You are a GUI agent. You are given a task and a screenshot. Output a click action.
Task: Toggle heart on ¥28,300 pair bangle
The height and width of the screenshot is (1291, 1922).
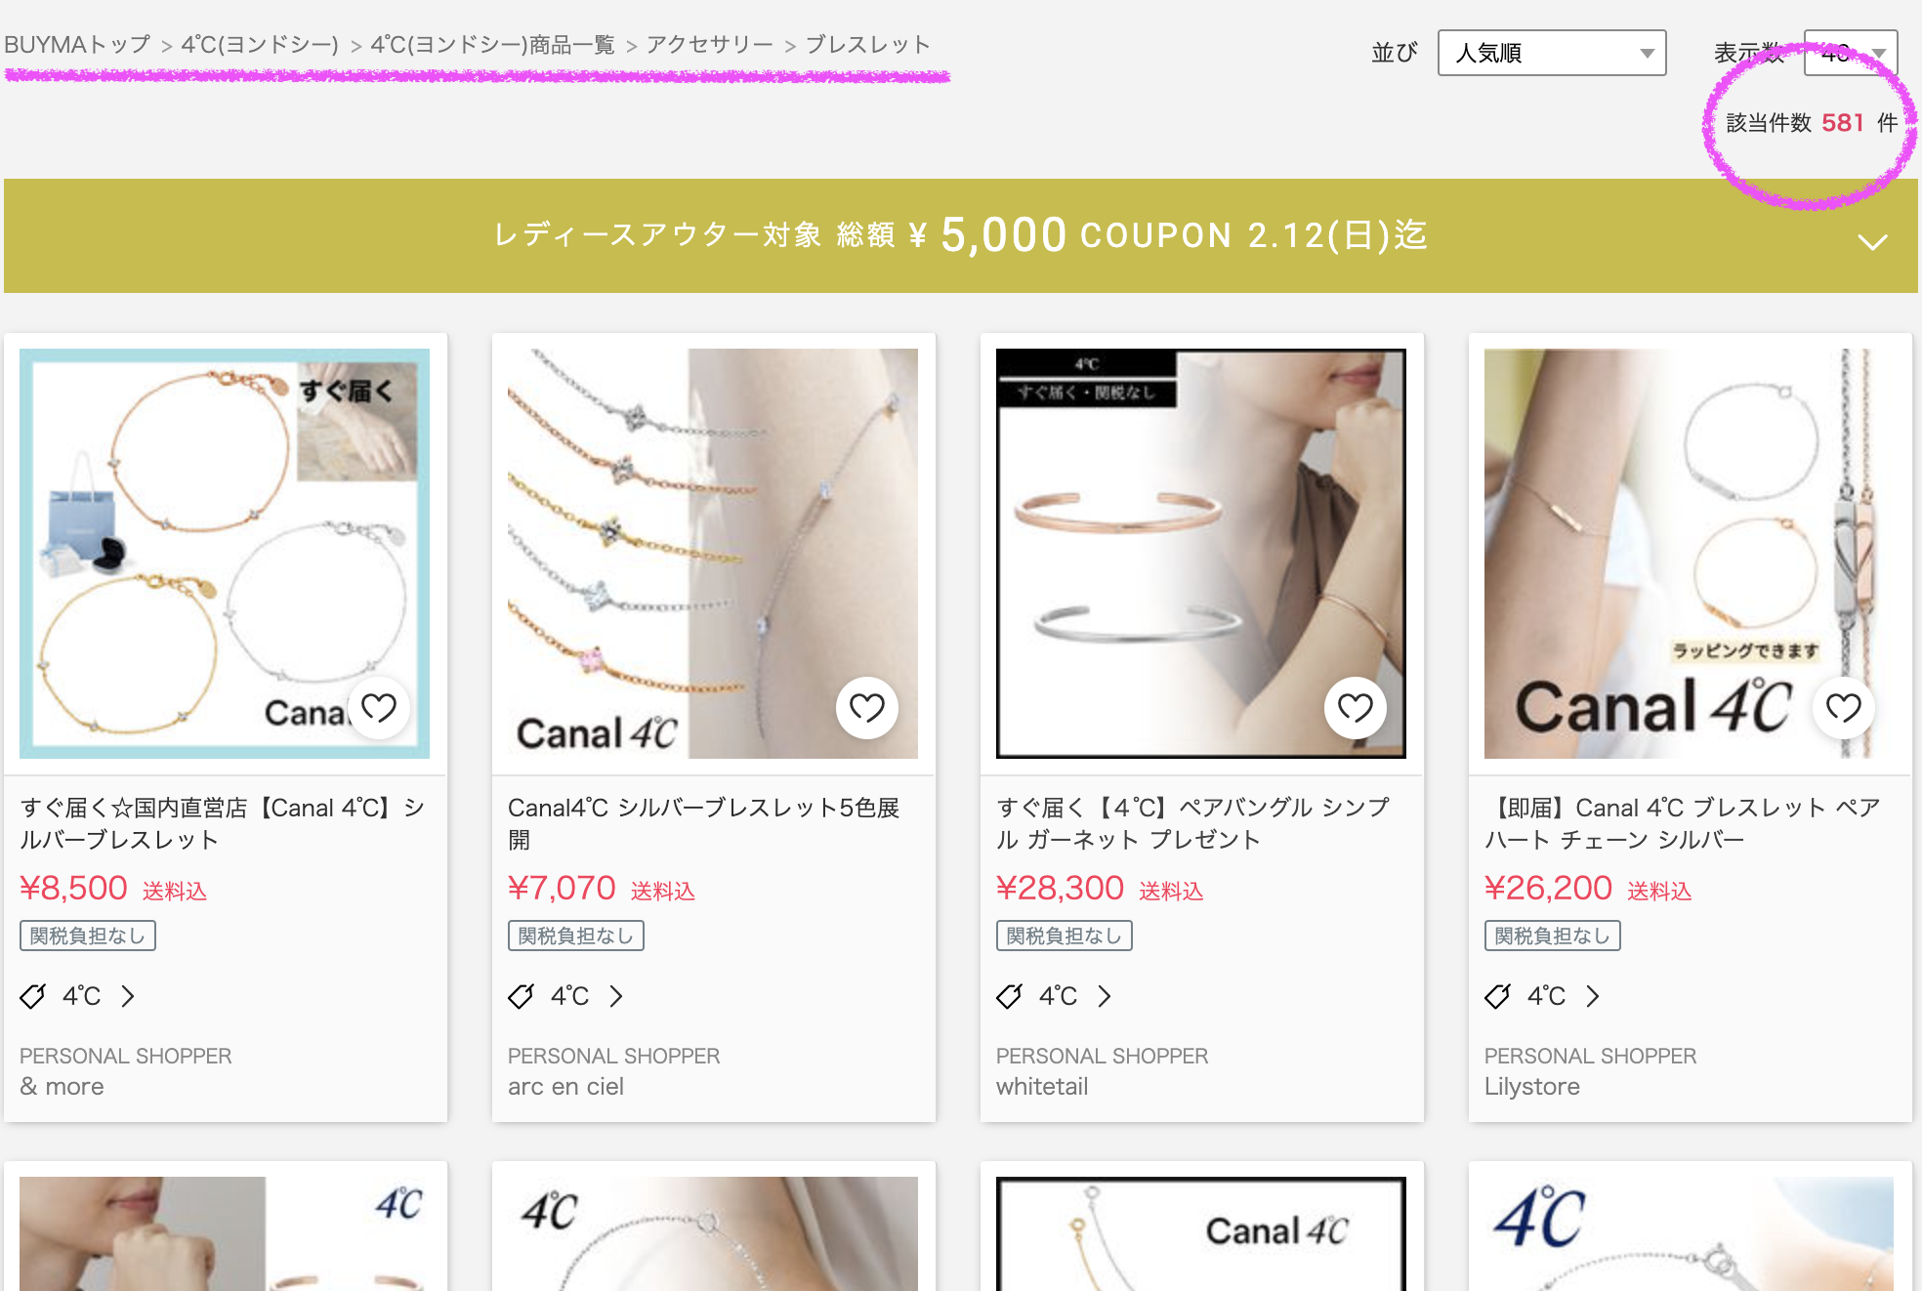1356,707
